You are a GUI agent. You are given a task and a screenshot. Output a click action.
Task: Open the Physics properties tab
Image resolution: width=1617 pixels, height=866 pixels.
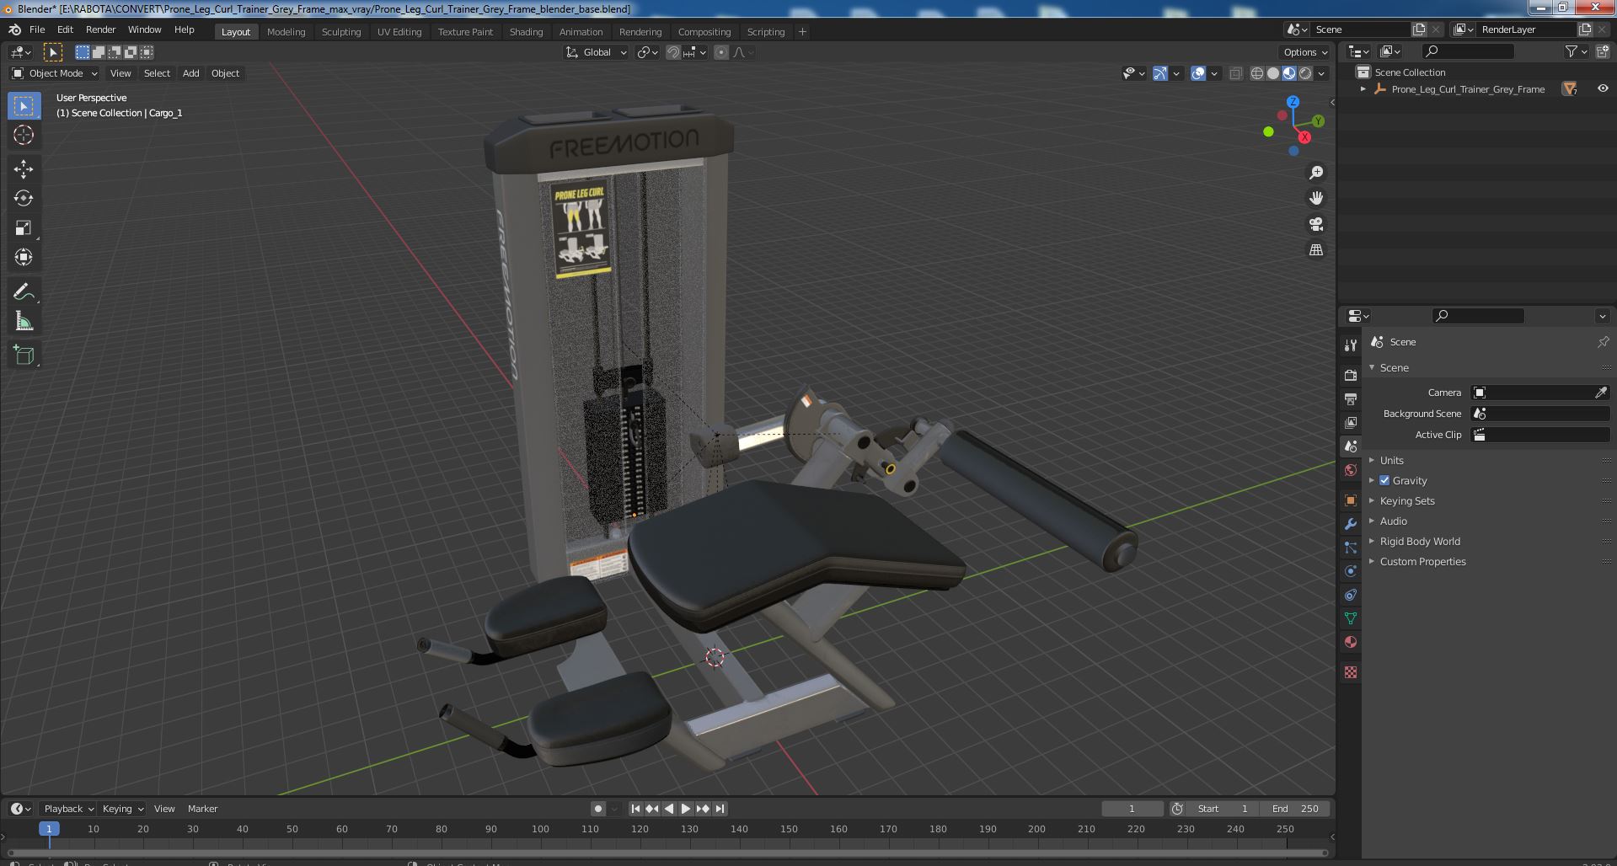coord(1351,571)
